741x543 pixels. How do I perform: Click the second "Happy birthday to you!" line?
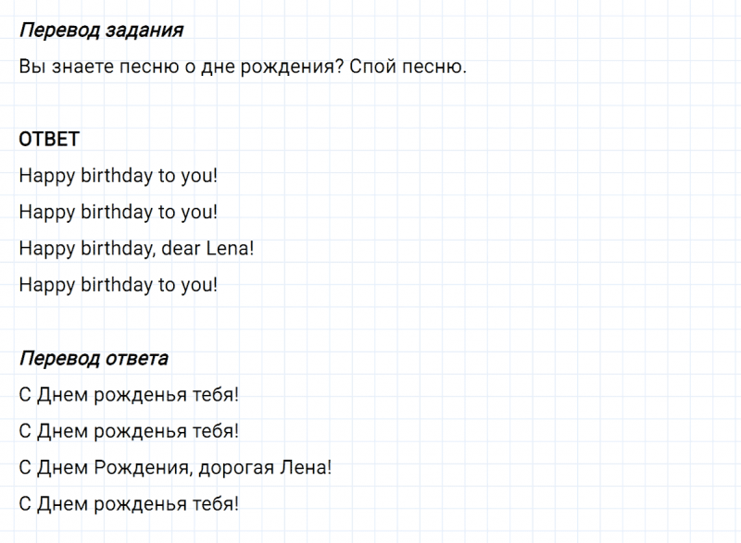[x=119, y=213]
